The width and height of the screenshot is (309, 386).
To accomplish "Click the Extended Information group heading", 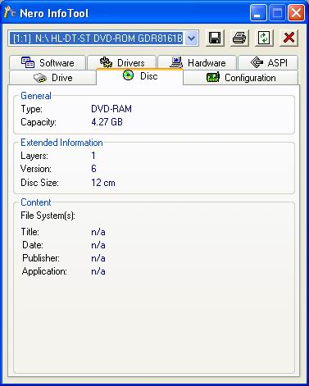I will tap(61, 143).
